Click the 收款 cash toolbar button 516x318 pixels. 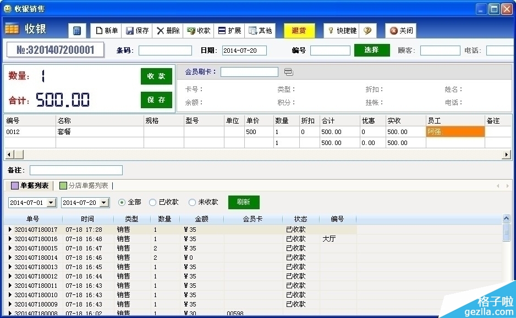tap(199, 31)
